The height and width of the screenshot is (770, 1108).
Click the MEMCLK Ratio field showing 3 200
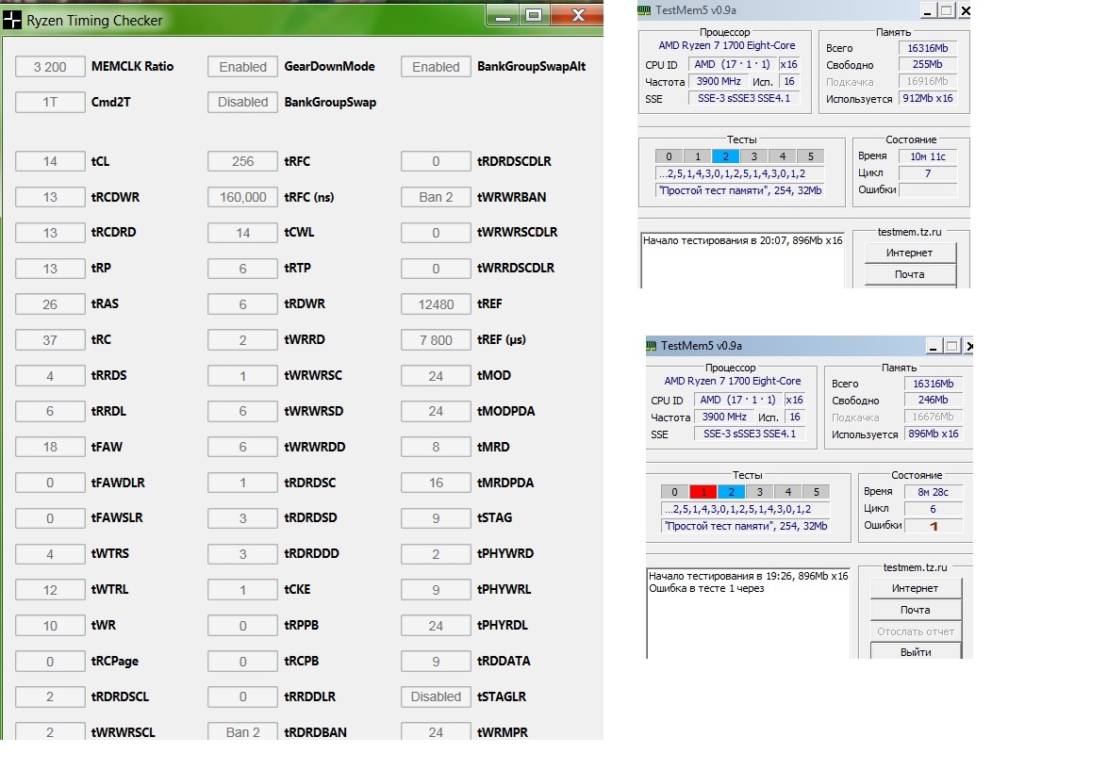(x=49, y=66)
